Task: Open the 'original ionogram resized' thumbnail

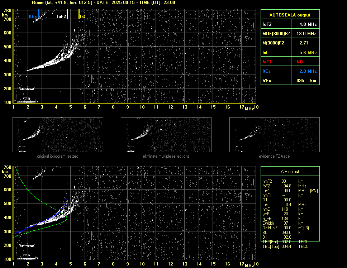Action: pos(58,135)
